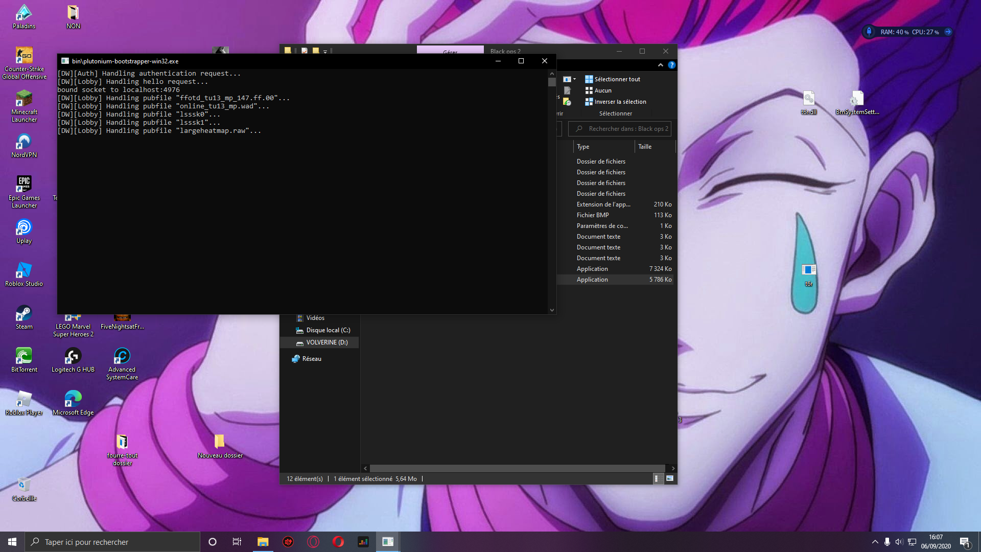Sort files by Taille column header

pyautogui.click(x=645, y=147)
